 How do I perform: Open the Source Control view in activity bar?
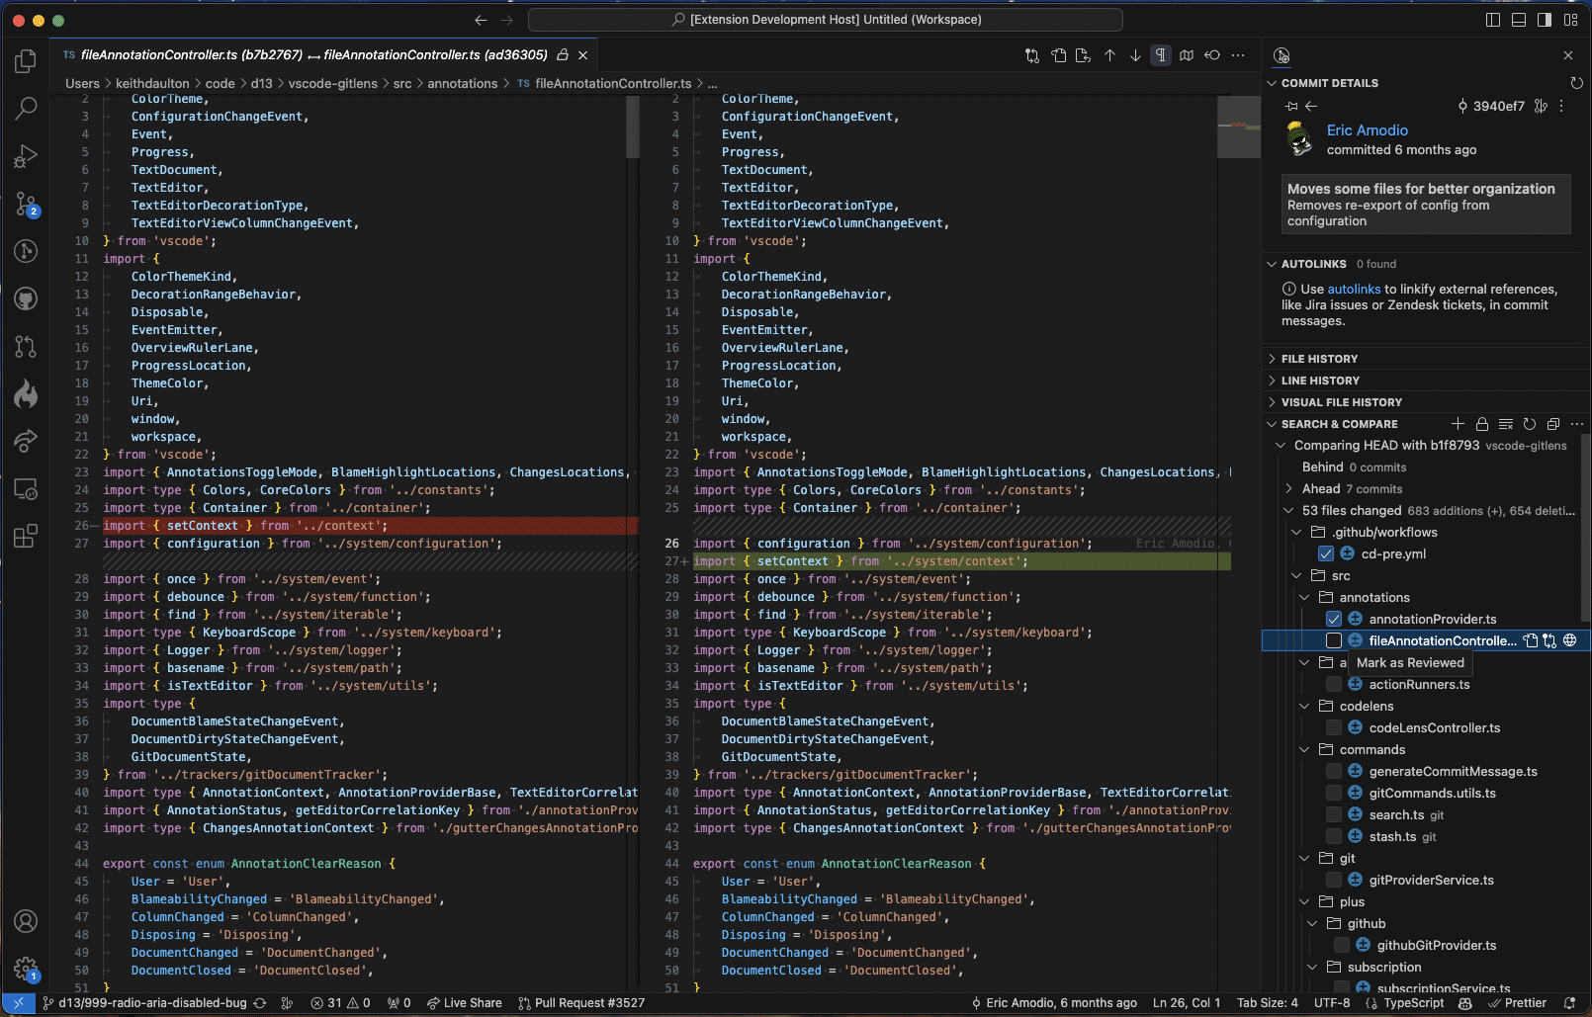pyautogui.click(x=26, y=205)
